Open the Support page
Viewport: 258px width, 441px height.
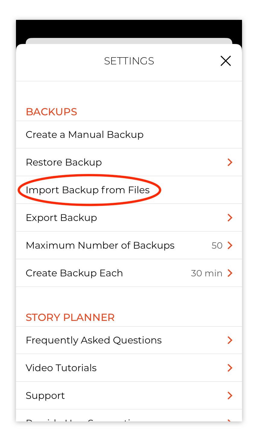coord(129,396)
